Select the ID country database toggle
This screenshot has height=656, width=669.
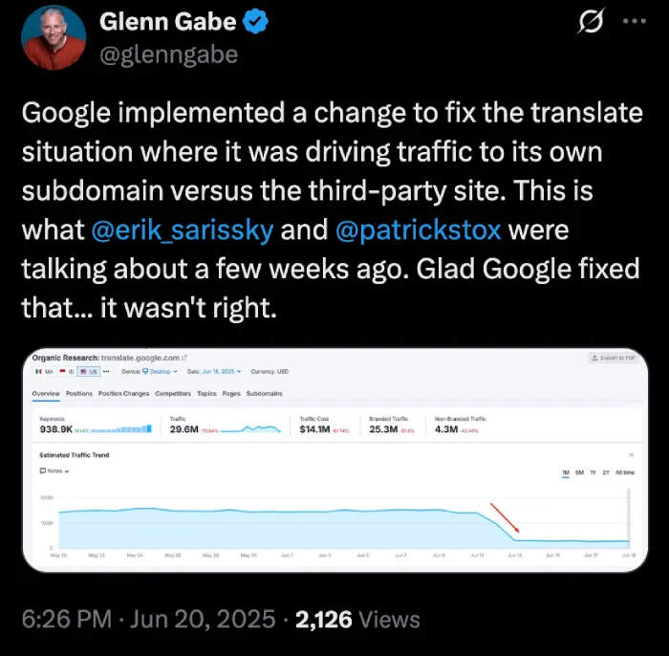tap(66, 372)
